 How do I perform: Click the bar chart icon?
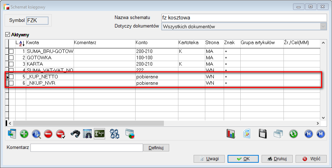click(231, 134)
